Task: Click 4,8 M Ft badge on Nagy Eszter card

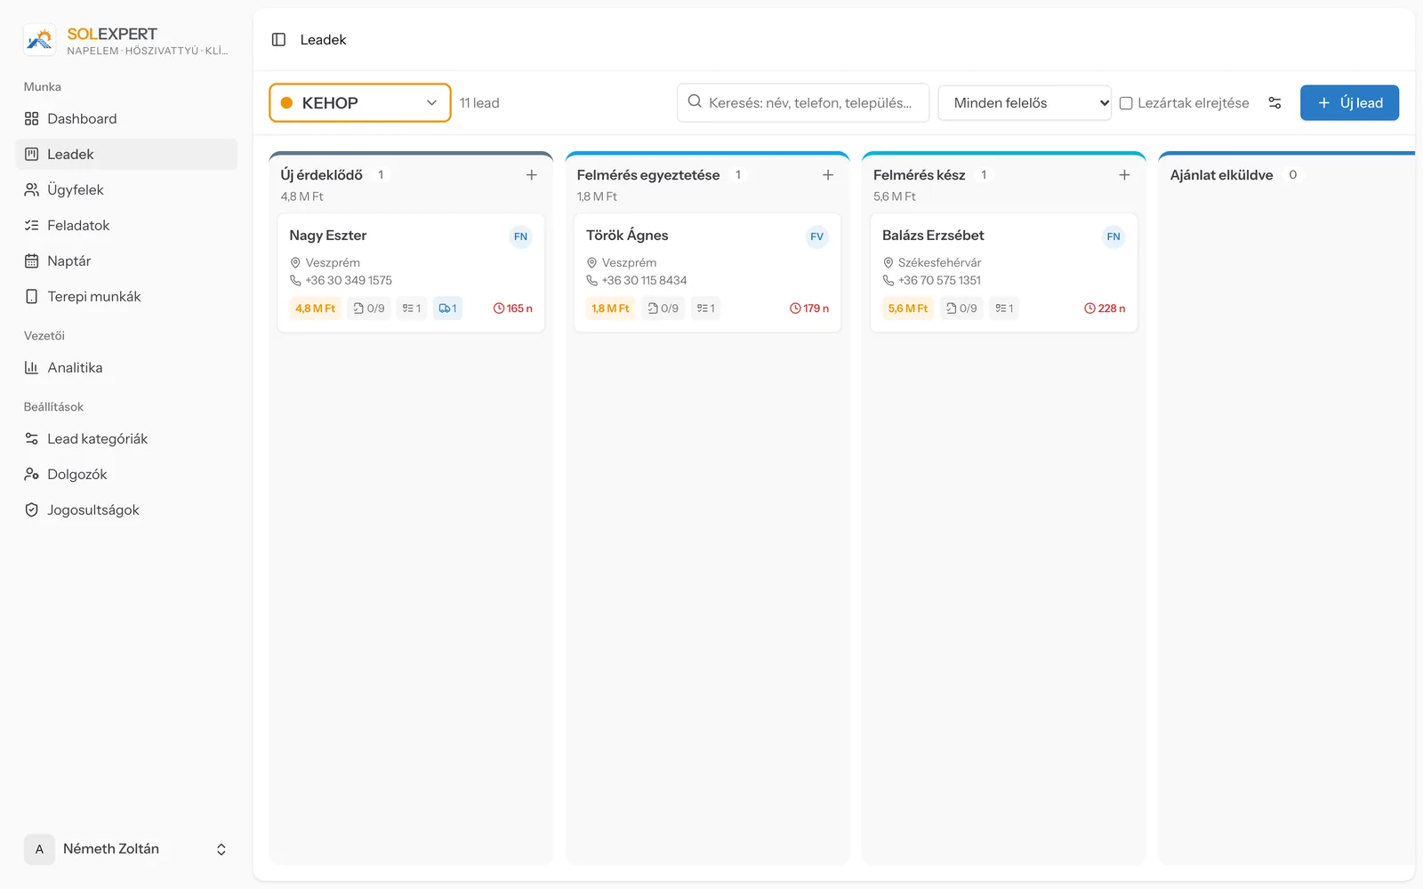Action: [316, 308]
